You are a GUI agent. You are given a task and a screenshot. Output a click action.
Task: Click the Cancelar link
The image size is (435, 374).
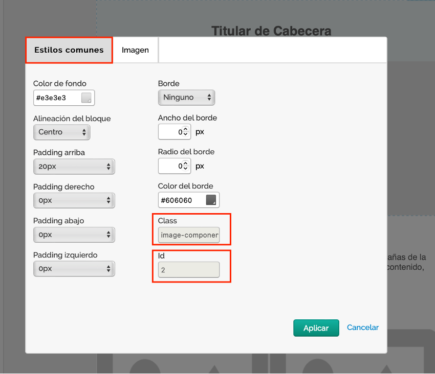(363, 328)
